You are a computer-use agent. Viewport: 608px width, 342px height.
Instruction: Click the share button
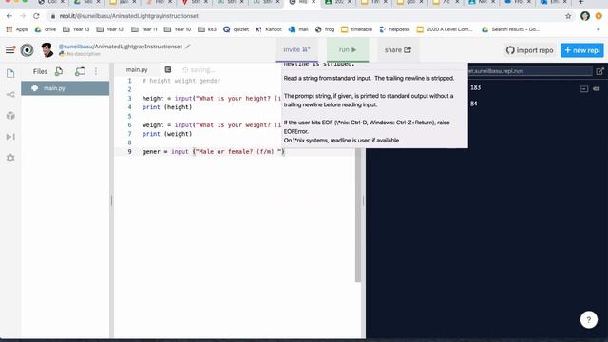[x=398, y=50]
